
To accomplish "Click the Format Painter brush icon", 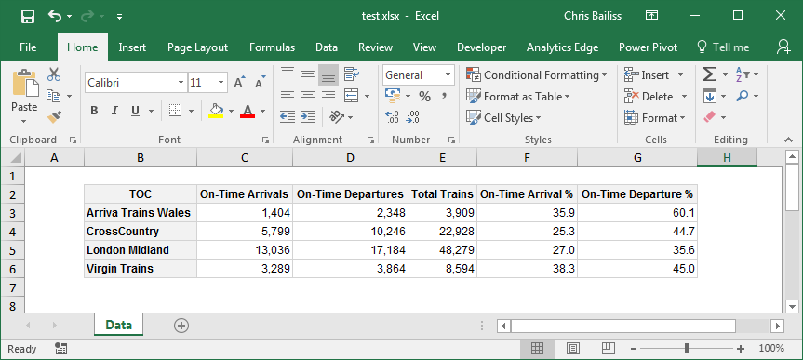I will pyautogui.click(x=54, y=117).
